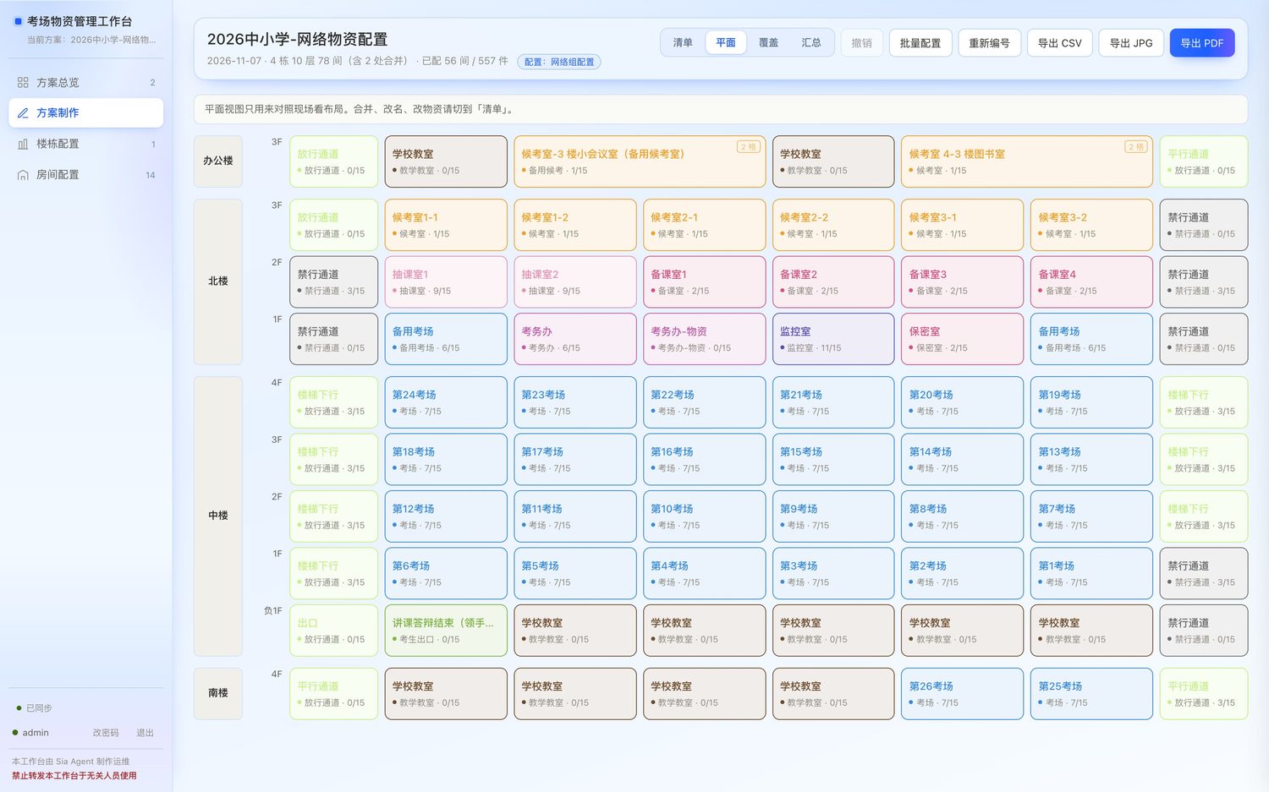Select the 考务办-物资 room card
The width and height of the screenshot is (1269, 792).
[x=704, y=339]
